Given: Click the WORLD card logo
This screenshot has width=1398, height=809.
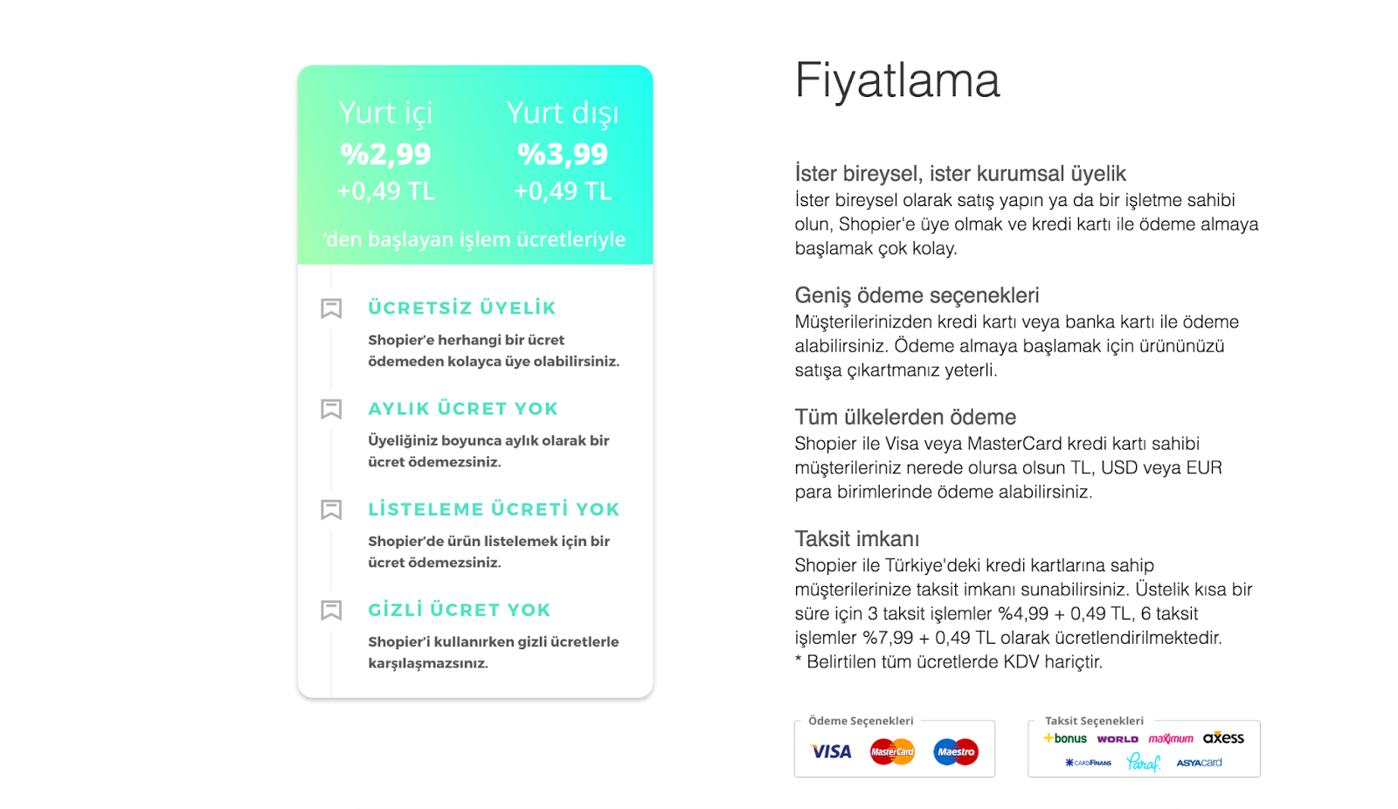Looking at the screenshot, I should click(x=1118, y=739).
